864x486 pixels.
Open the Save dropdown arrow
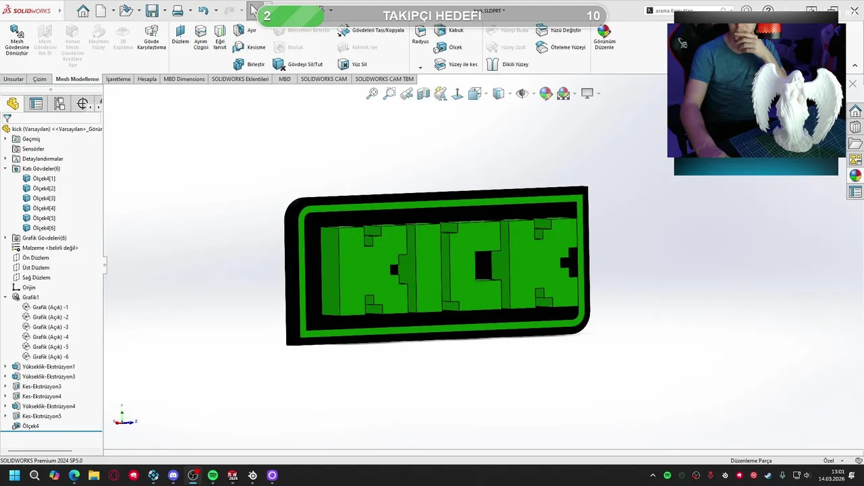point(165,11)
